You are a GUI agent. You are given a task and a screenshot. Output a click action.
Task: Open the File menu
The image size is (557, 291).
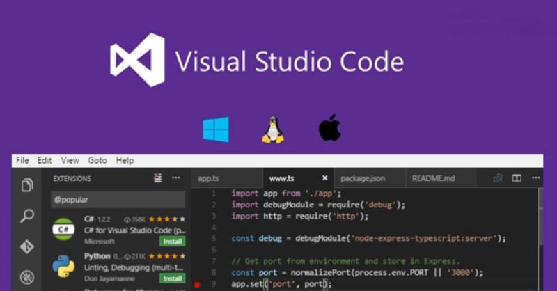pyautogui.click(x=23, y=161)
